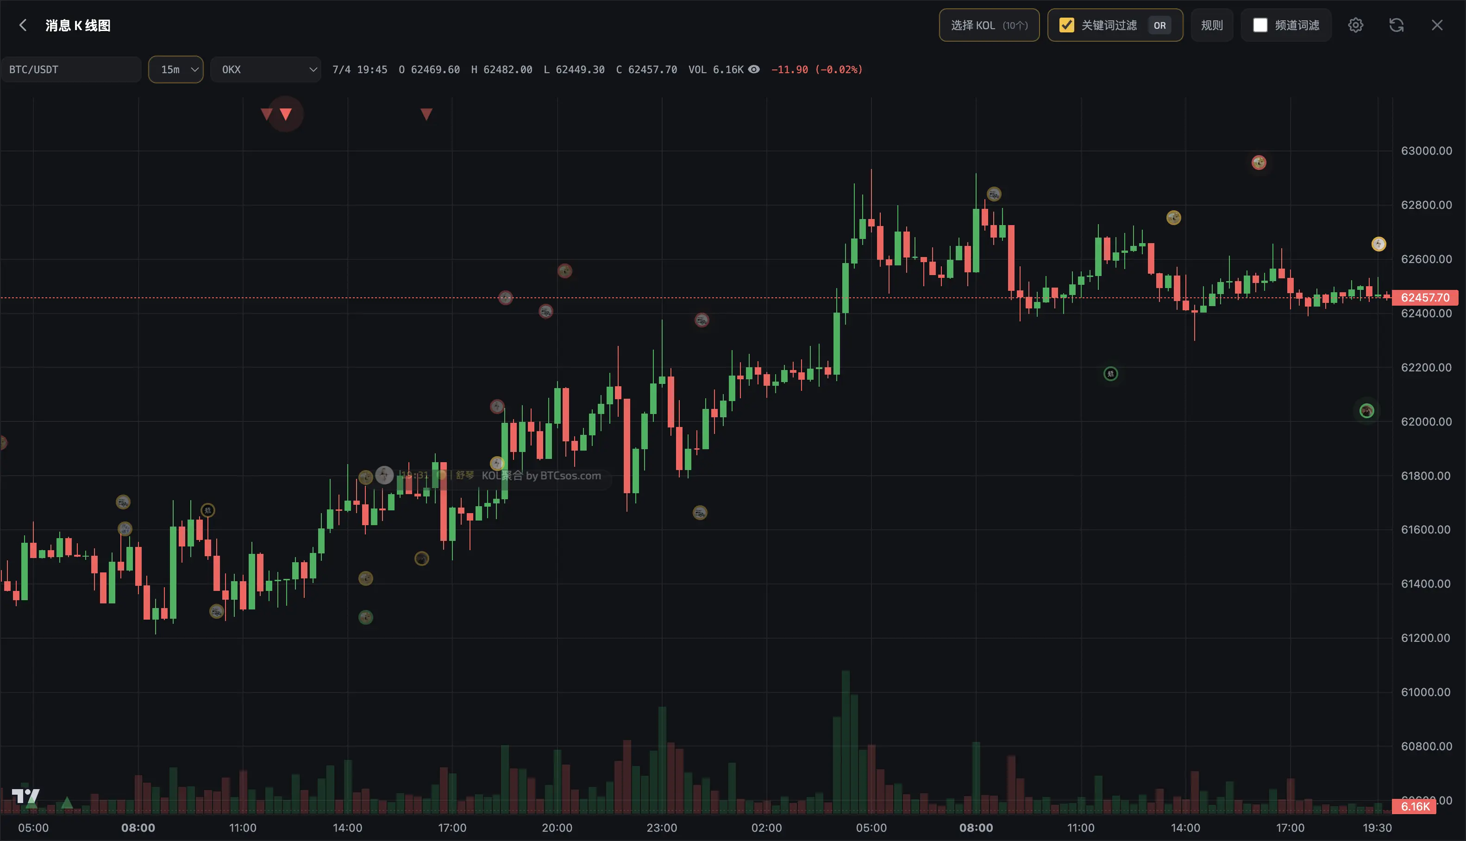Open the red-ringed avatar near 62050 after 17:00
Image resolution: width=1466 pixels, height=841 pixels.
pos(497,407)
